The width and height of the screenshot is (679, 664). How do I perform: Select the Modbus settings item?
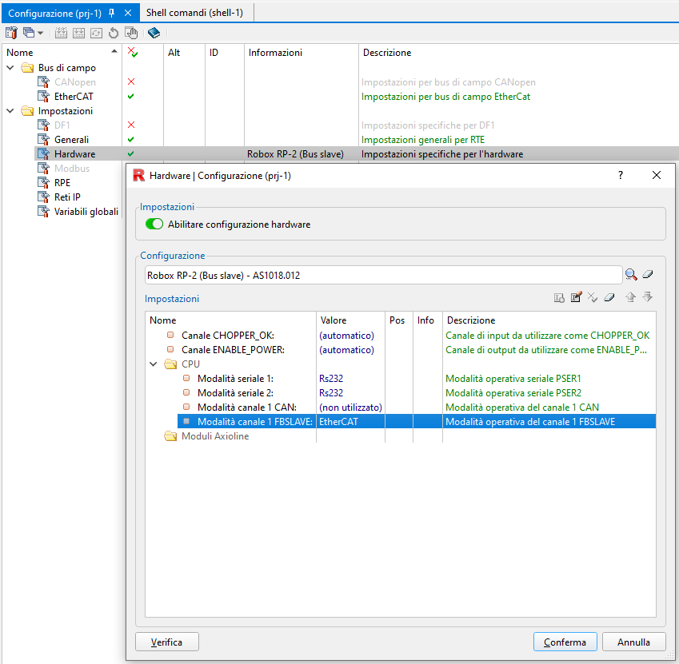(72, 169)
